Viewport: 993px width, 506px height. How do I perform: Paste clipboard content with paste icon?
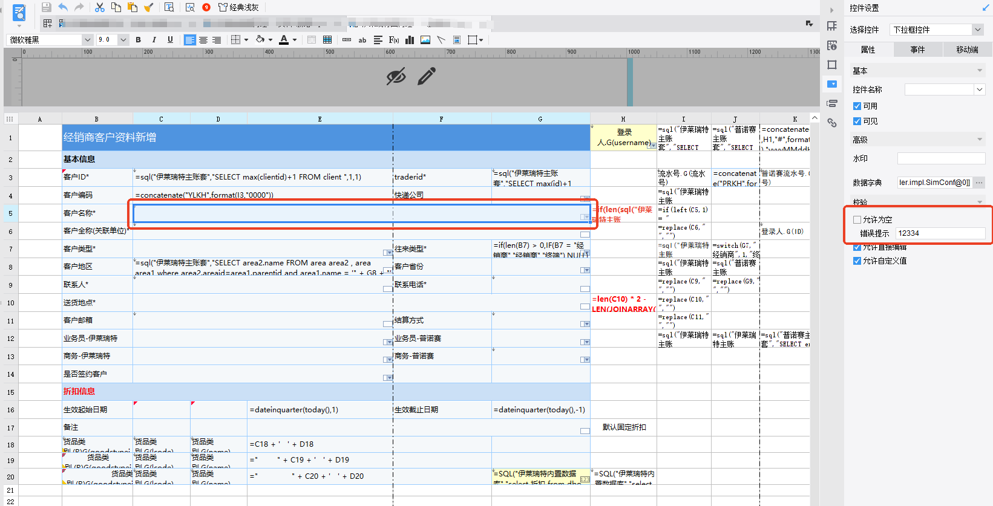[133, 7]
